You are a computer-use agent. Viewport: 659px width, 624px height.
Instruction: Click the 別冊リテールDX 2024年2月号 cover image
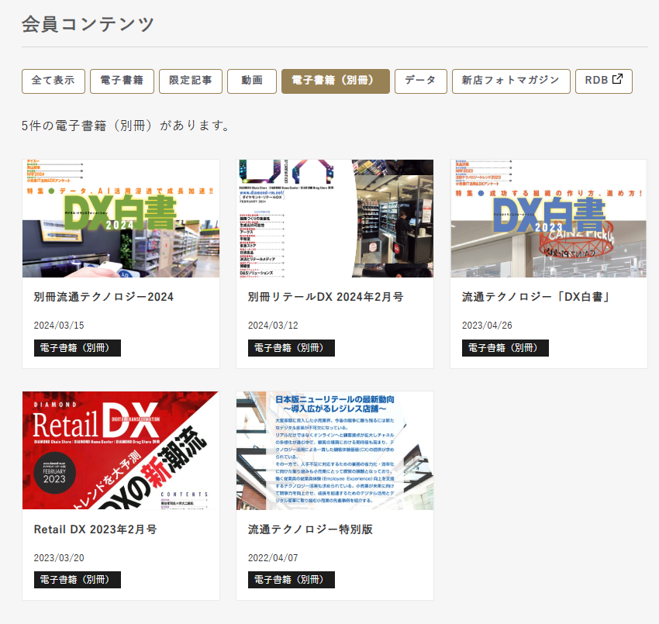(335, 219)
